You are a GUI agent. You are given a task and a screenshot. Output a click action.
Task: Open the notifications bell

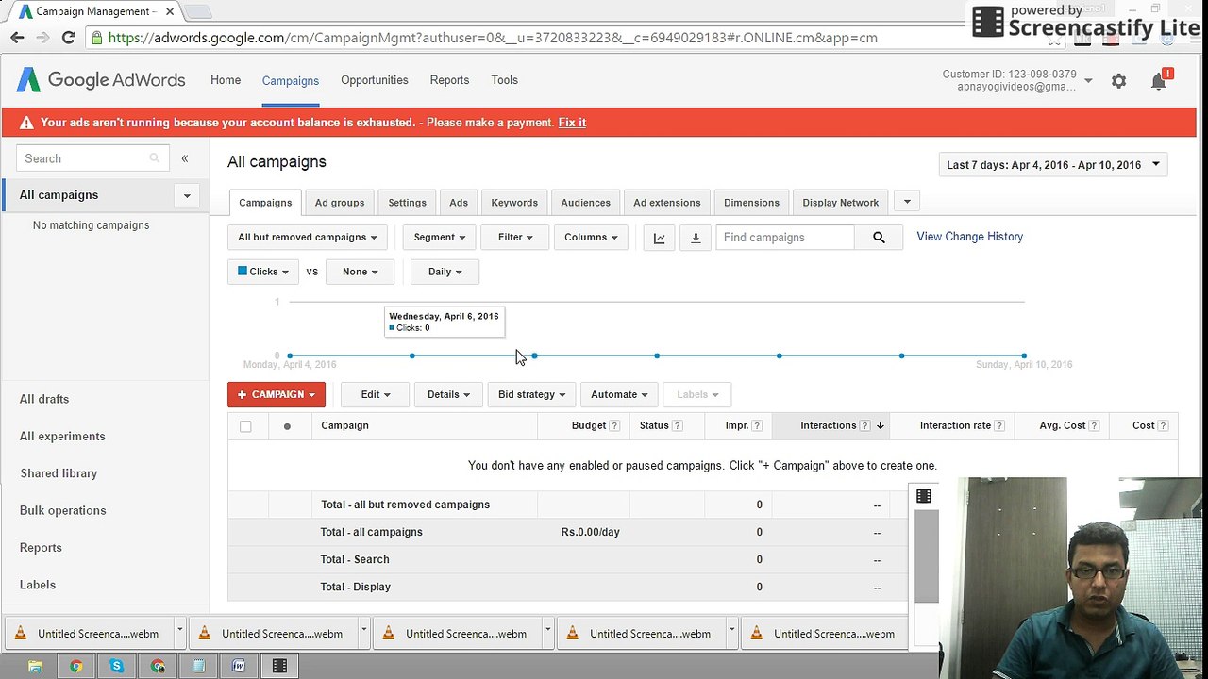(1159, 81)
